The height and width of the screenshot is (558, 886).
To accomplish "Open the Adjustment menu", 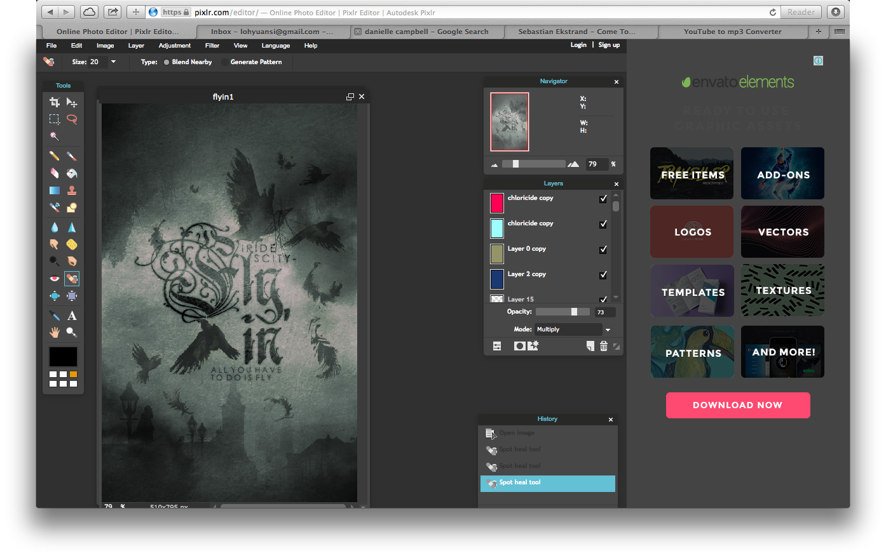I will point(175,46).
